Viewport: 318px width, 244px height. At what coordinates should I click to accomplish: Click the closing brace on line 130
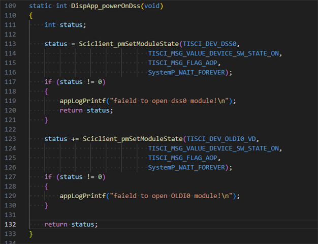click(x=46, y=205)
